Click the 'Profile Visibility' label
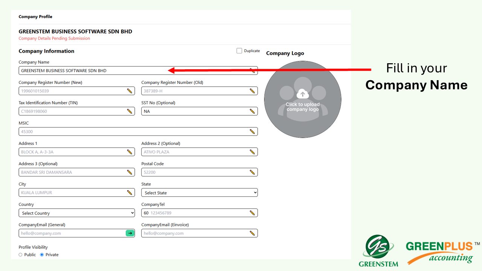 (x=33, y=247)
